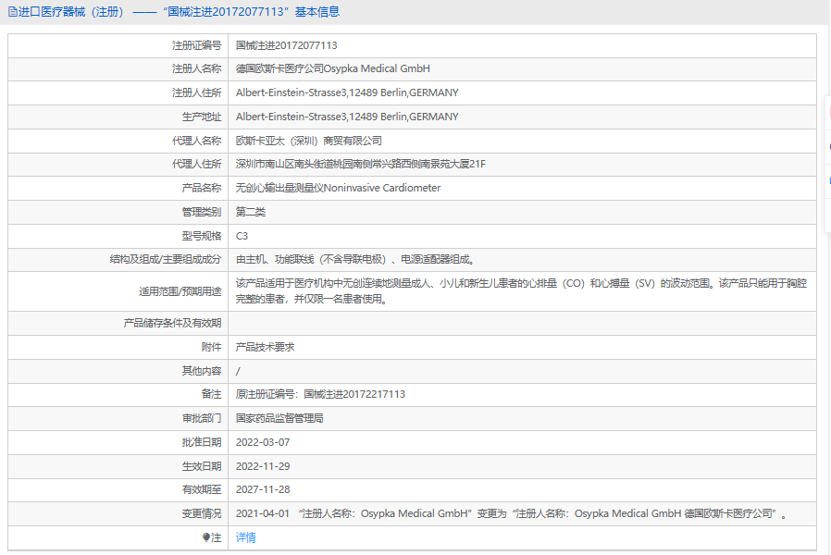Screen dimensions: 831x555
Task: Select the 产品名称 label
Action: [202, 188]
